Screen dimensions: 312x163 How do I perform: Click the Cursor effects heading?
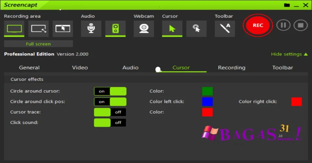27,79
